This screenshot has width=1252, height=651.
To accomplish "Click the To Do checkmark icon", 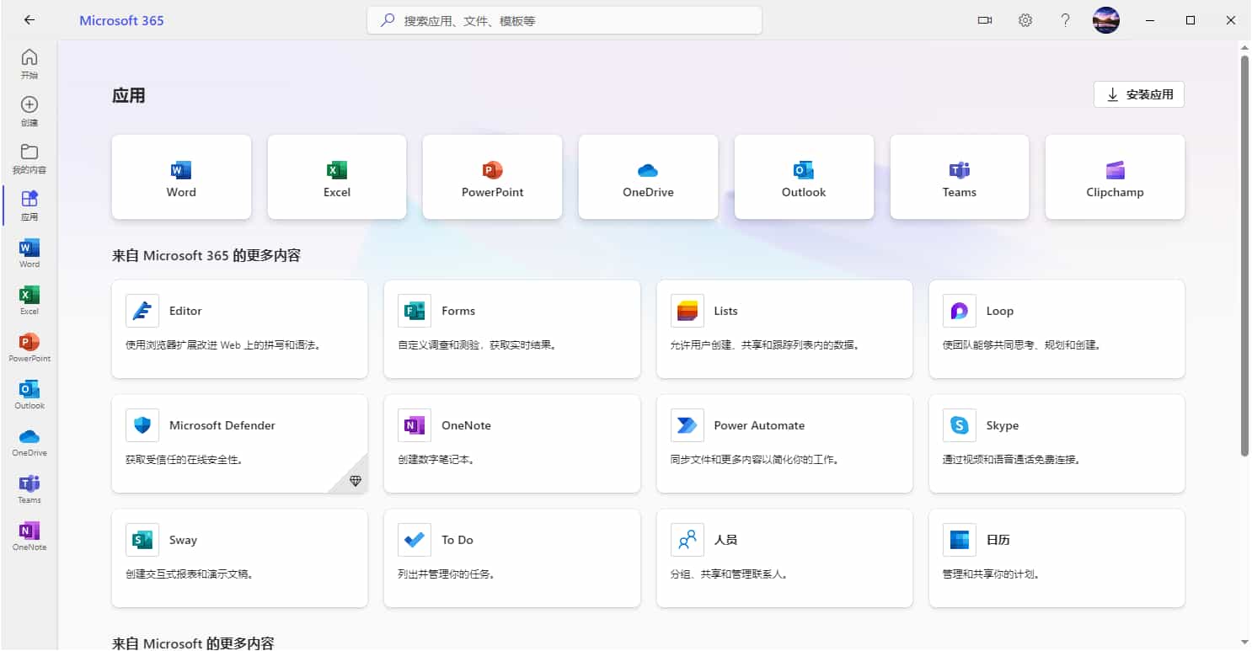I will pyautogui.click(x=415, y=540).
